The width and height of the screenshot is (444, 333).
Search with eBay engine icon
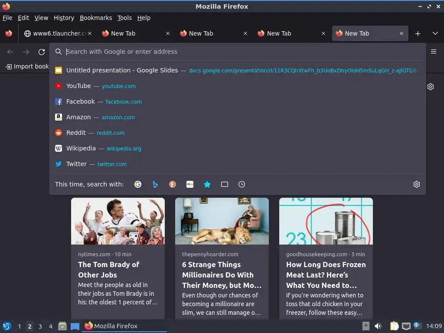190,184
